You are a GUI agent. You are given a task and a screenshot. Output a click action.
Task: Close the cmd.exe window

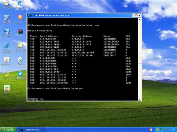click(x=140, y=15)
